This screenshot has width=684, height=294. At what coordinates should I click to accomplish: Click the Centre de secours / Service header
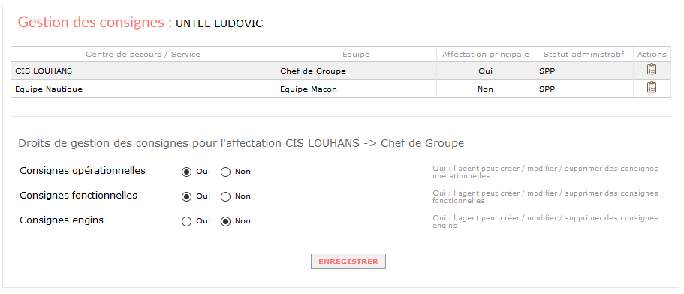tap(143, 55)
